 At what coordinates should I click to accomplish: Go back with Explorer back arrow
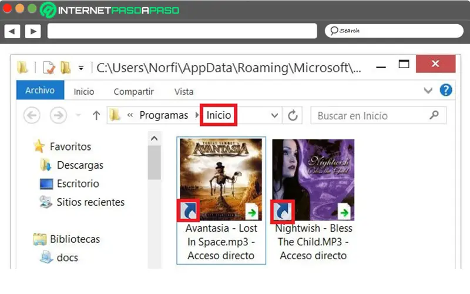click(32, 115)
